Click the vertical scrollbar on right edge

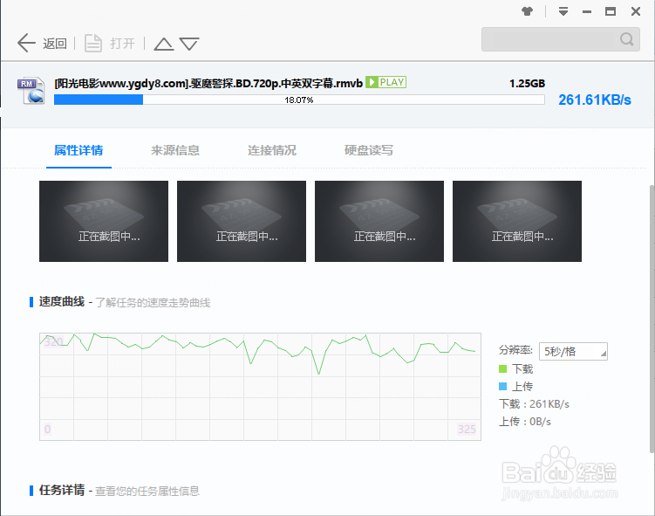(x=652, y=318)
